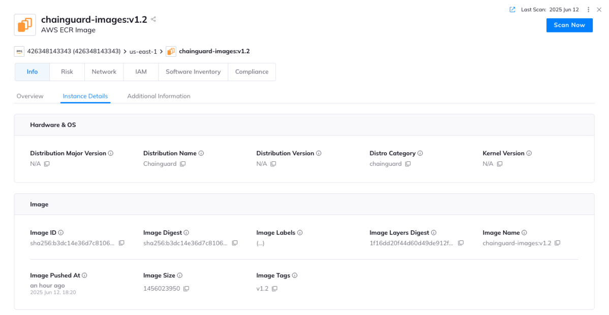The width and height of the screenshot is (609, 315).
Task: Click info icon for Distribution Version
Action: [x=319, y=153]
